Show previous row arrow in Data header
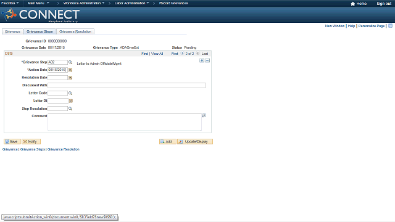Screen dimensions: 395x222 (182, 54)
